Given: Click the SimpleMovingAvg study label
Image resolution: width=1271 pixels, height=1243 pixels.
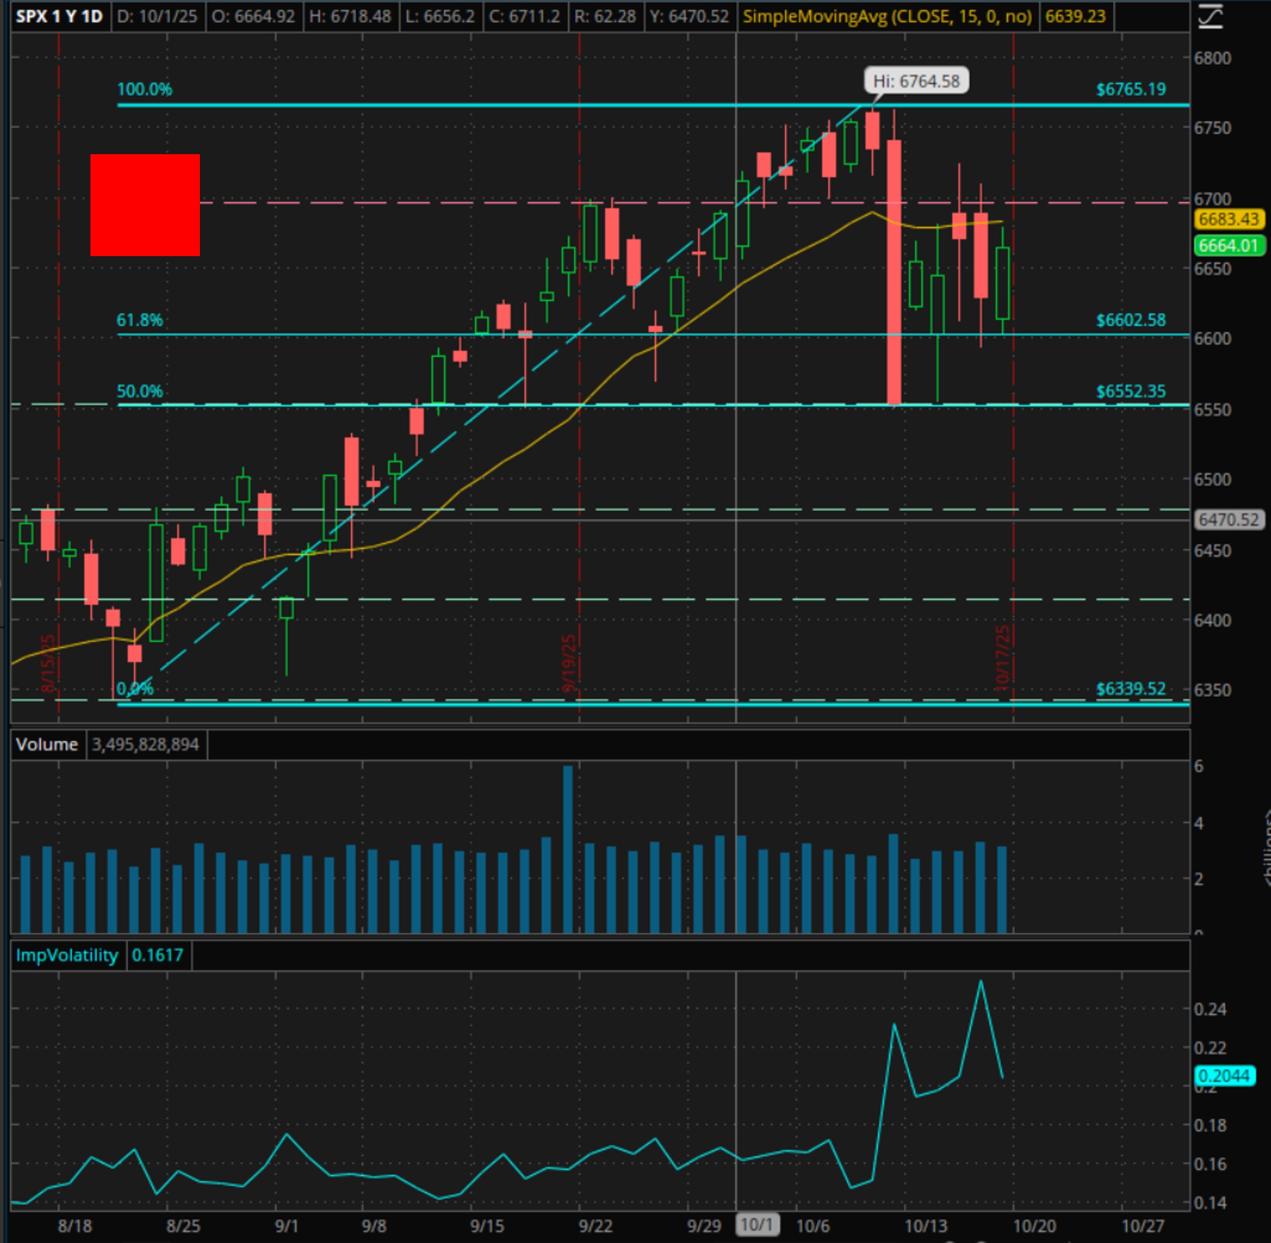Looking at the screenshot, I should (x=887, y=16).
